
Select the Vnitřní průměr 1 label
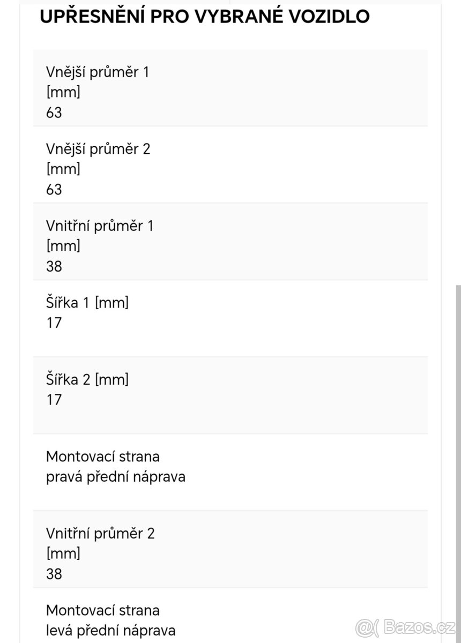click(100, 226)
